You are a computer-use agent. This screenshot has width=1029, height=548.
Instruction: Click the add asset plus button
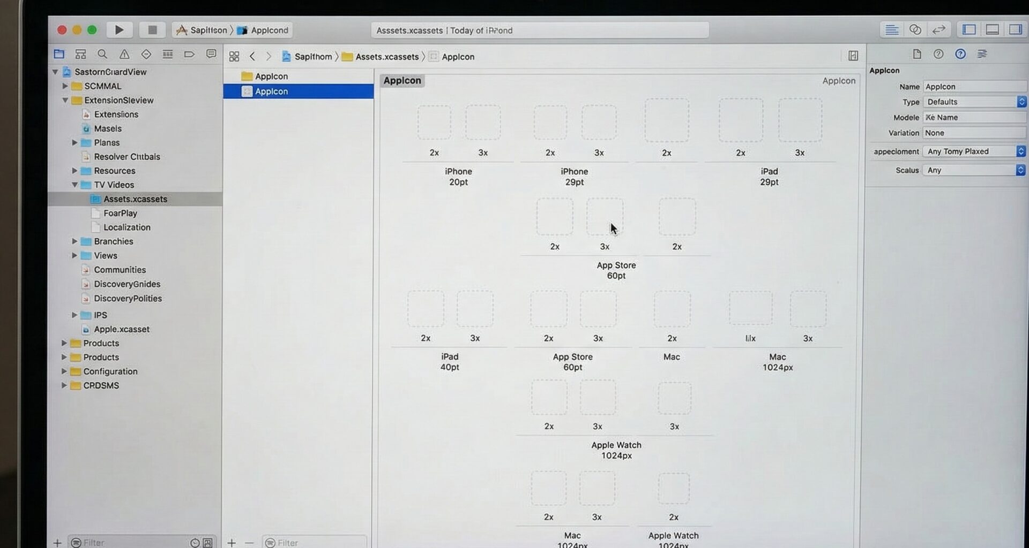[x=232, y=542]
